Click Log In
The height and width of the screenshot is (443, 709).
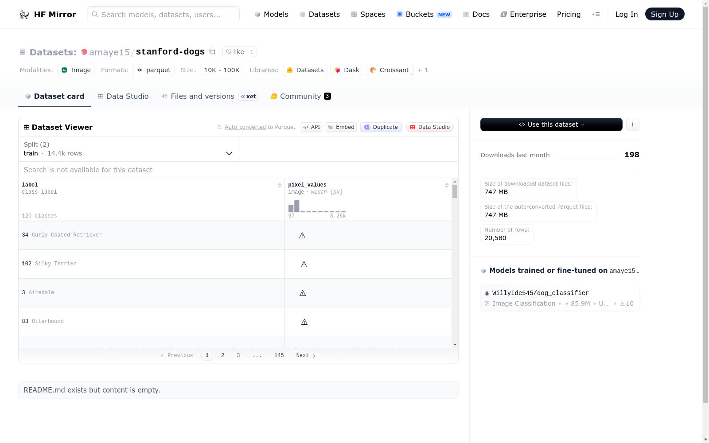627,14
